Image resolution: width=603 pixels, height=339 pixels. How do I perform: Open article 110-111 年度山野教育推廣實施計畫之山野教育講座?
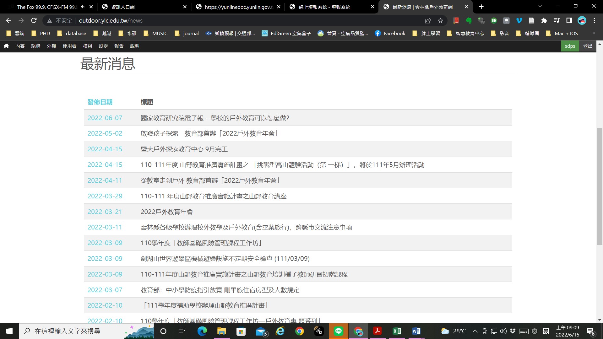point(214,196)
